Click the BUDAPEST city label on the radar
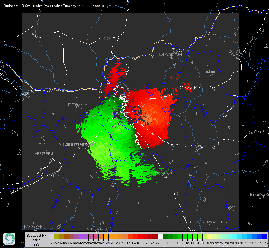 pyautogui.click(x=121, y=114)
